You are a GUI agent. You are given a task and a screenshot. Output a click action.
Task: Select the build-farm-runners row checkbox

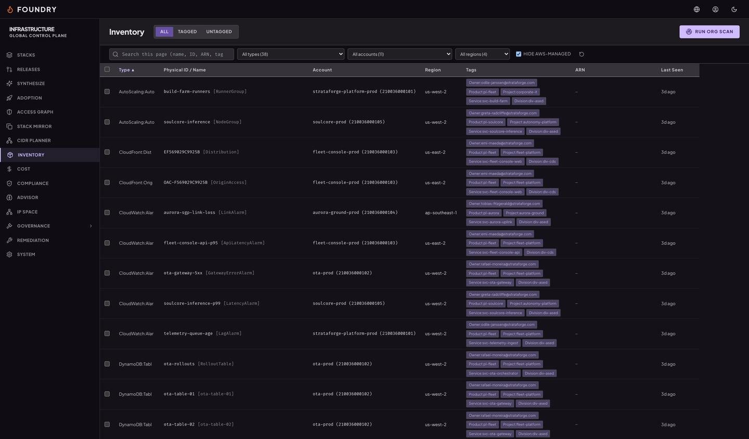tap(107, 92)
